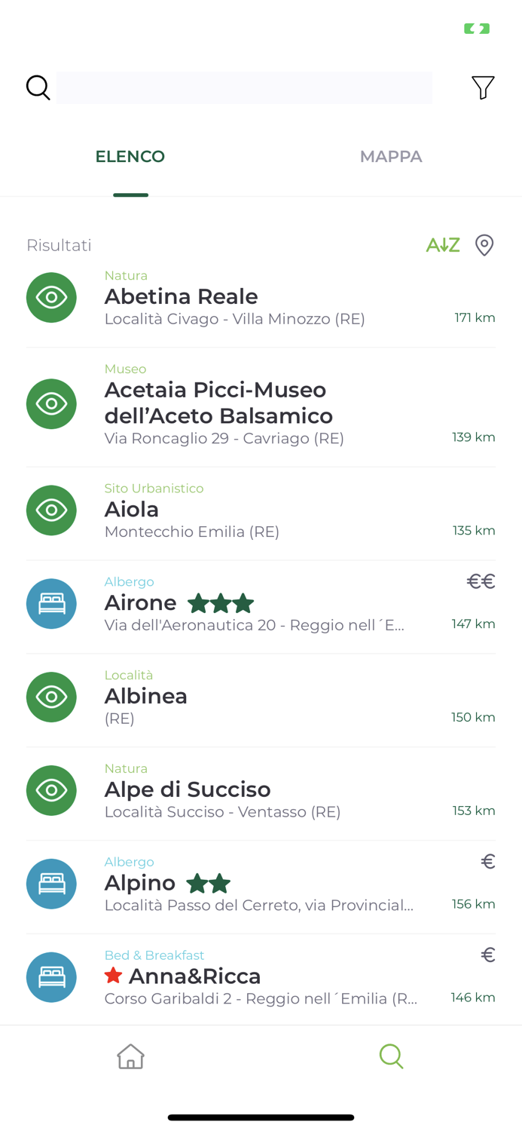Switch to the MAPPA tab
The width and height of the screenshot is (522, 1131).
coord(391,157)
